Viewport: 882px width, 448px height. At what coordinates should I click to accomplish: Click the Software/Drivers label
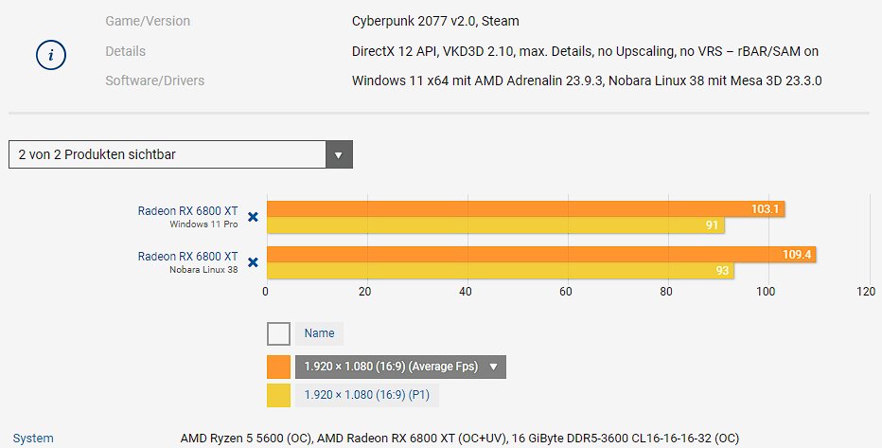click(154, 81)
